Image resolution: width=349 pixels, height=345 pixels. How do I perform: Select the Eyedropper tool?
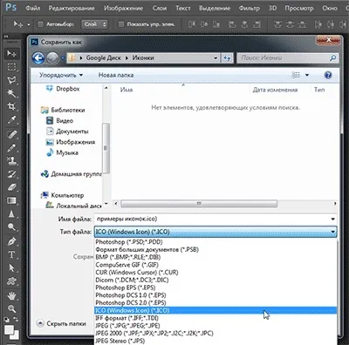click(x=11, y=119)
